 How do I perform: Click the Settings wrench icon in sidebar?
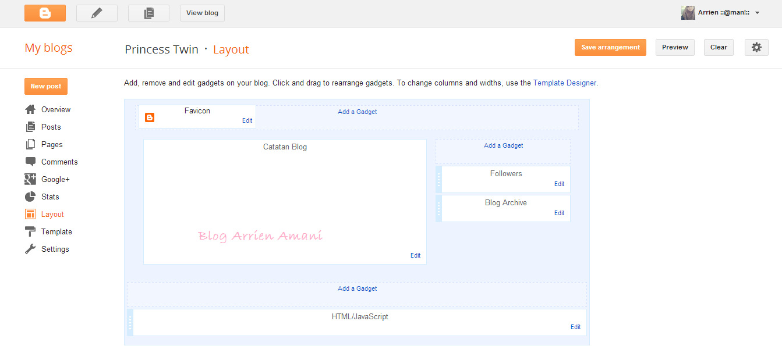pos(30,249)
